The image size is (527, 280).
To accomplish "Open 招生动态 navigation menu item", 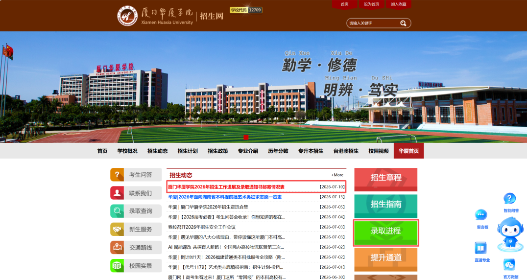I will tap(158, 151).
